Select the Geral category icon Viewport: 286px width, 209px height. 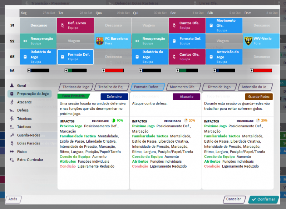12,86
